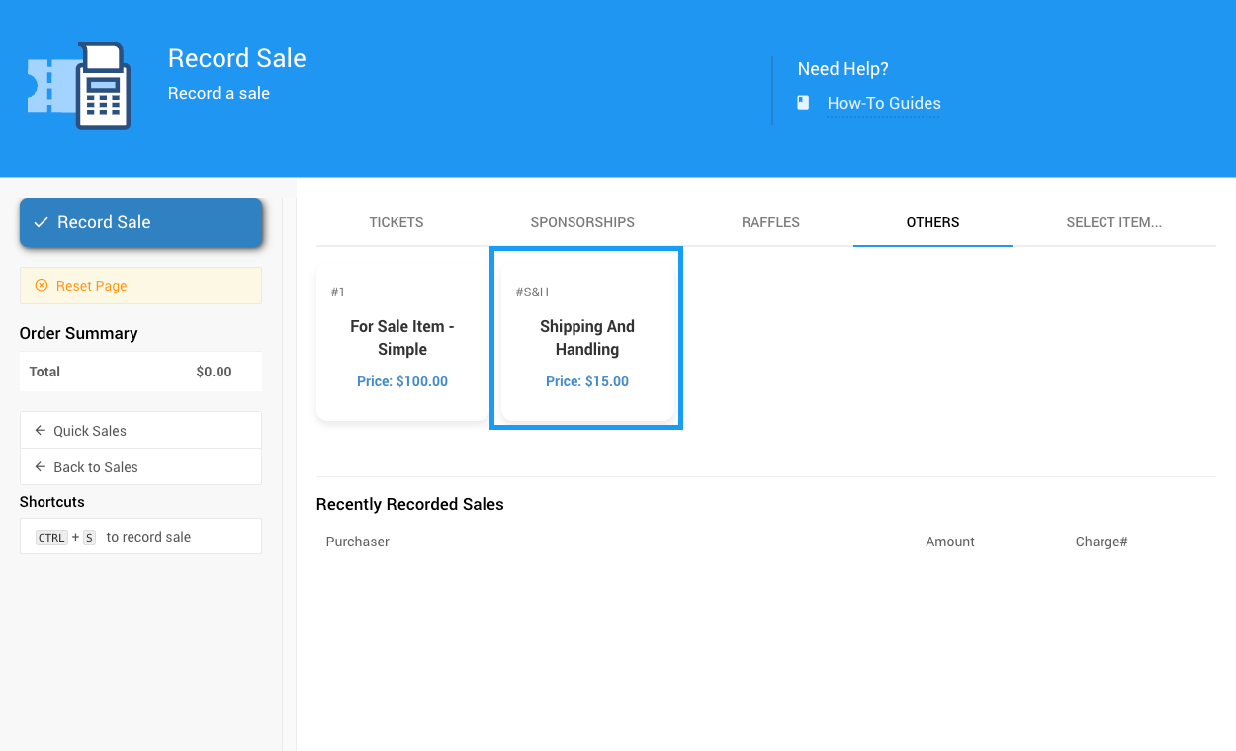Click the Total row in Order Summary

pos(140,372)
